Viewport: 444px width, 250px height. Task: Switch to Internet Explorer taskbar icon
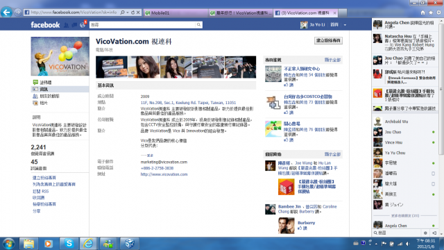tap(88, 244)
